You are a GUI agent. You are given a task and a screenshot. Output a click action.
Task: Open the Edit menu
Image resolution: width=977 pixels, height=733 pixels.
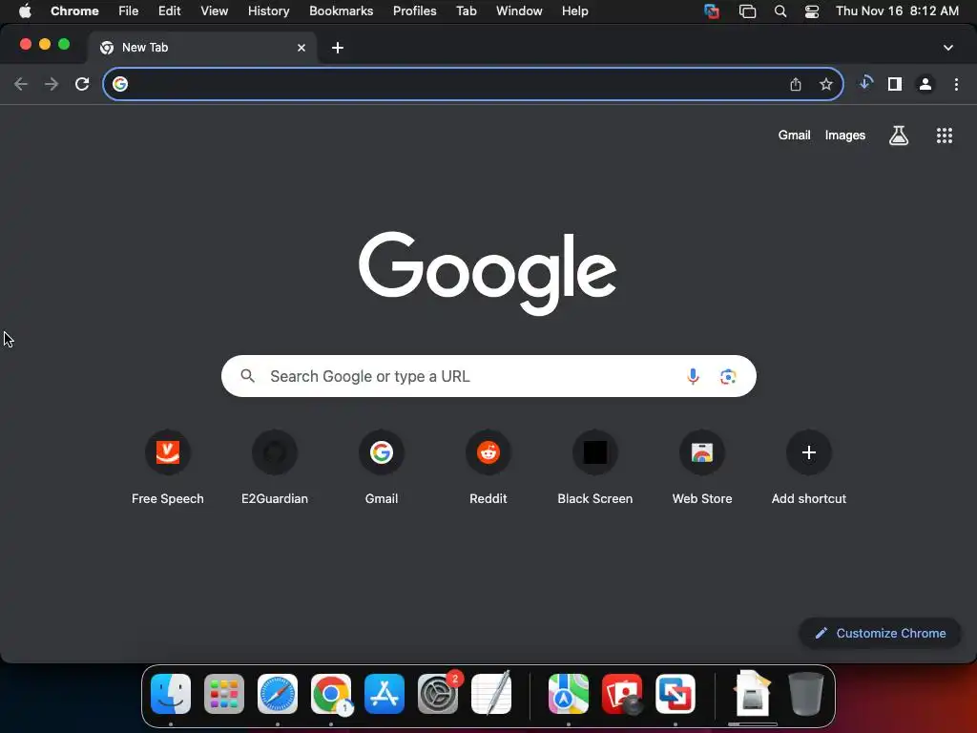(169, 11)
